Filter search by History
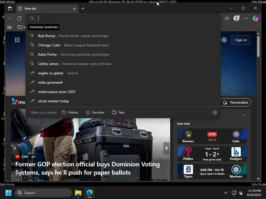This screenshot has width=266, height=199. click(x=70, y=112)
